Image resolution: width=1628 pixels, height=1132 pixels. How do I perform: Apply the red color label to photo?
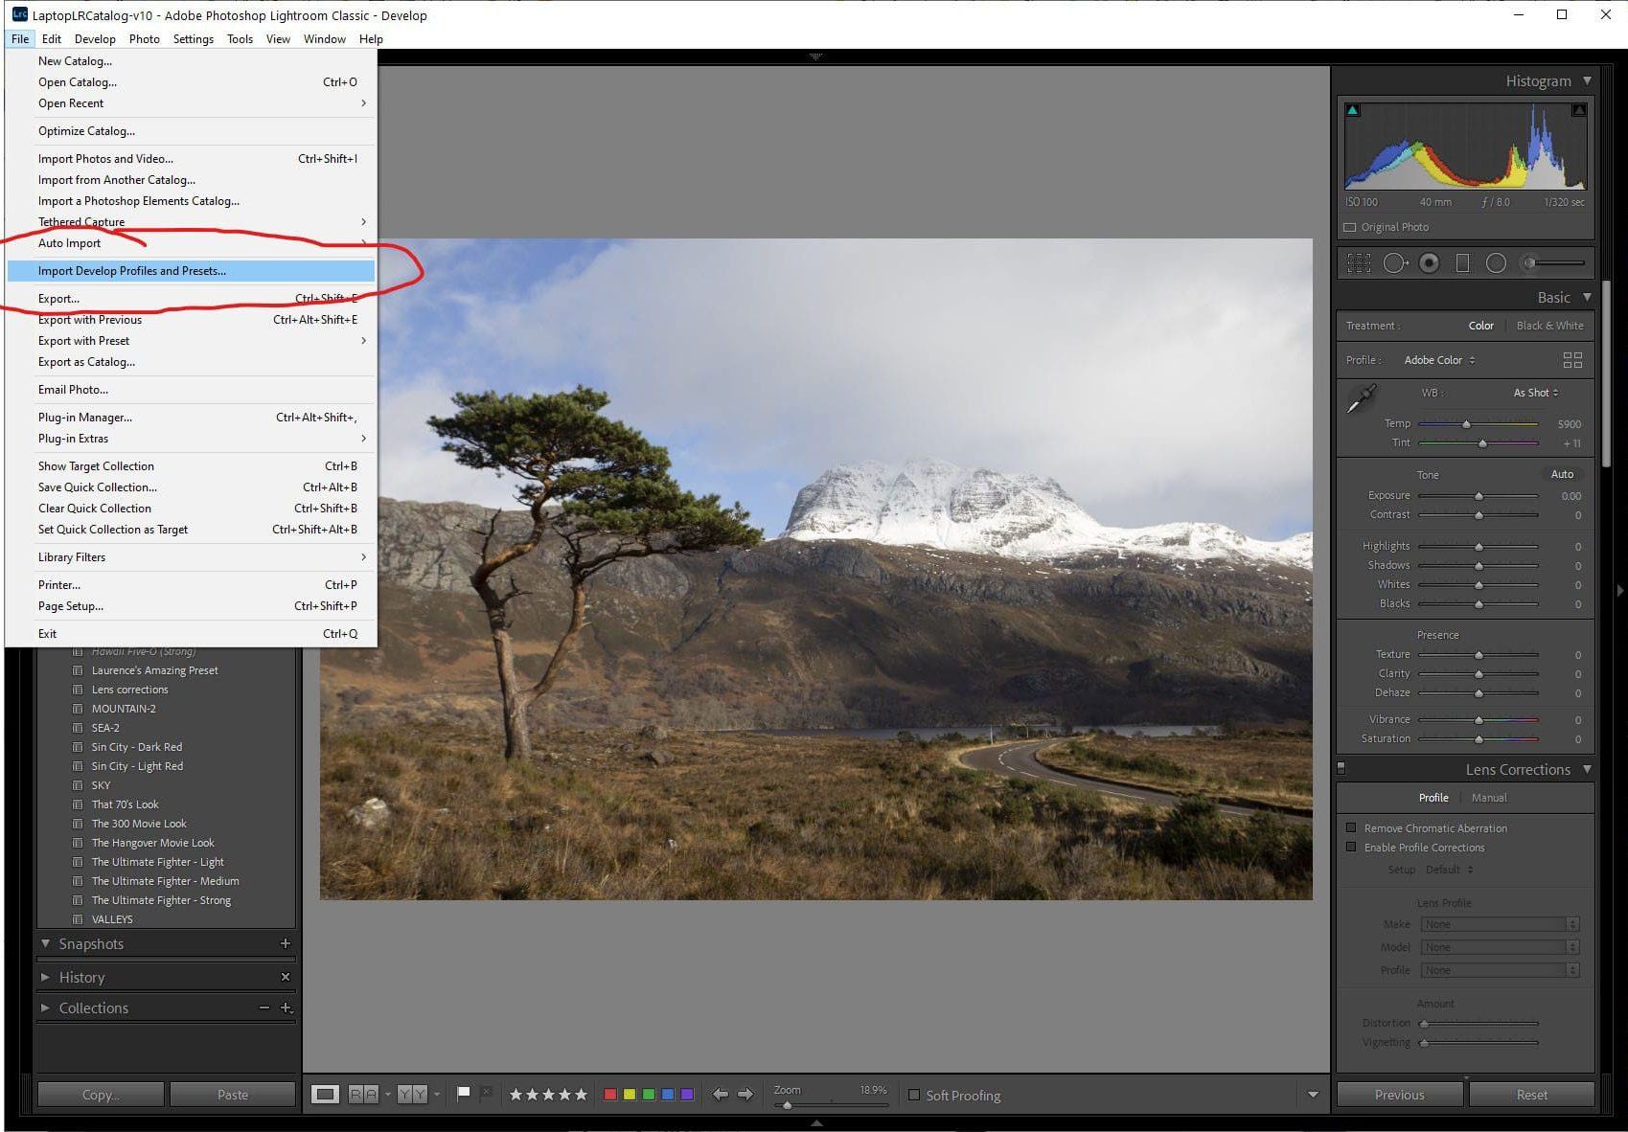click(x=610, y=1093)
